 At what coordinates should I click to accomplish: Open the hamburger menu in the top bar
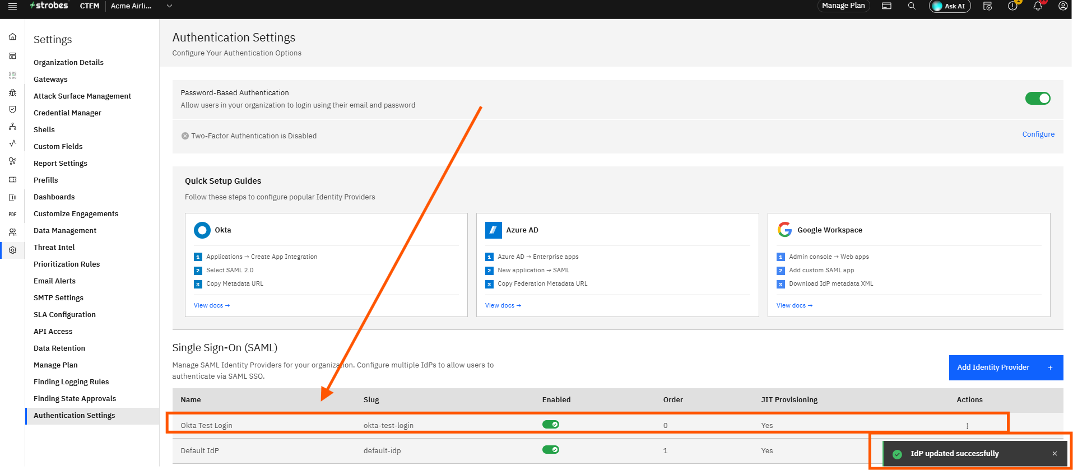12,6
